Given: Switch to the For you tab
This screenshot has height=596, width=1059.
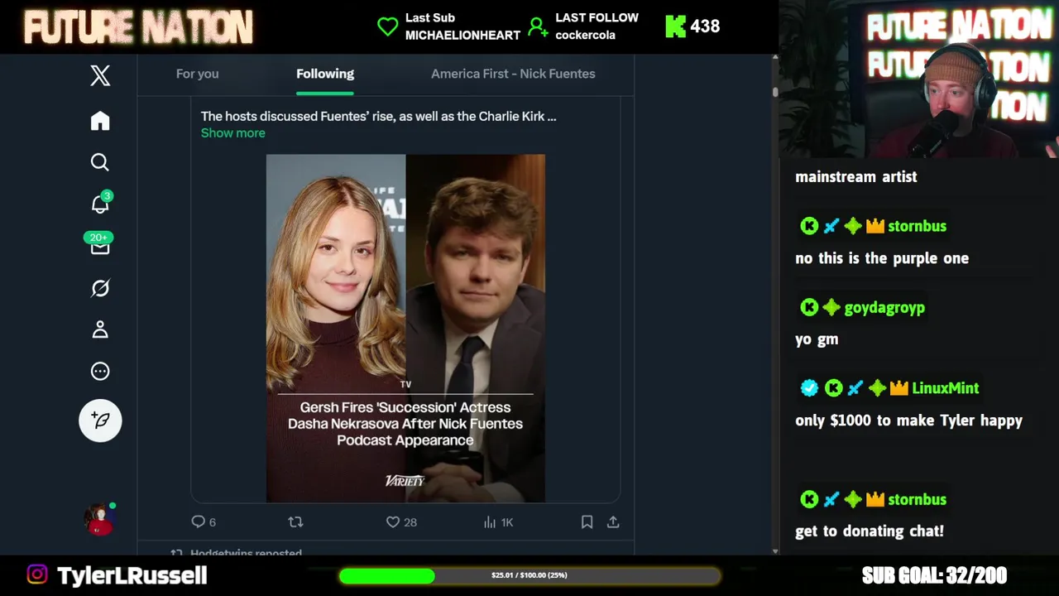Looking at the screenshot, I should pos(197,74).
